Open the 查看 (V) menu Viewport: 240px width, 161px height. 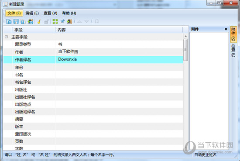50,13
